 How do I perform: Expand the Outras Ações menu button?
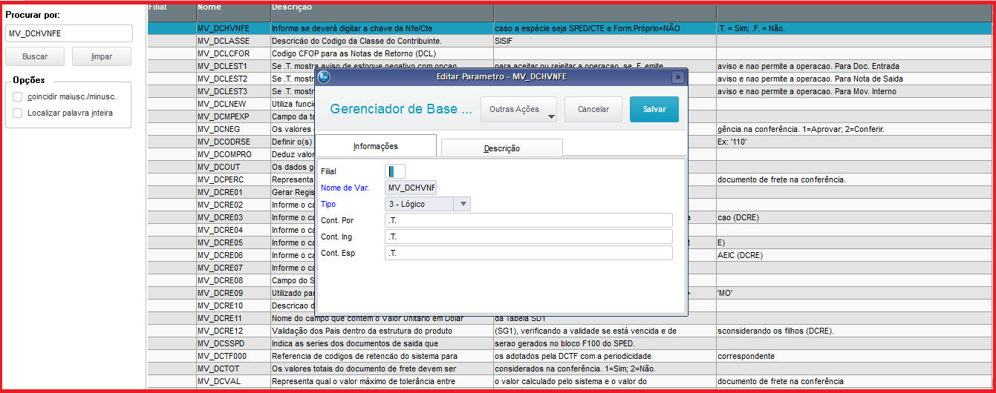click(x=519, y=109)
